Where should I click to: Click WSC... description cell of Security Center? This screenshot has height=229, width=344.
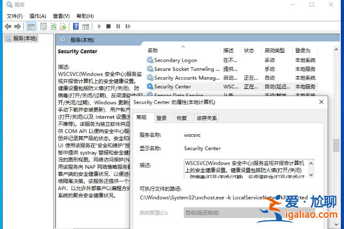coord(231,87)
